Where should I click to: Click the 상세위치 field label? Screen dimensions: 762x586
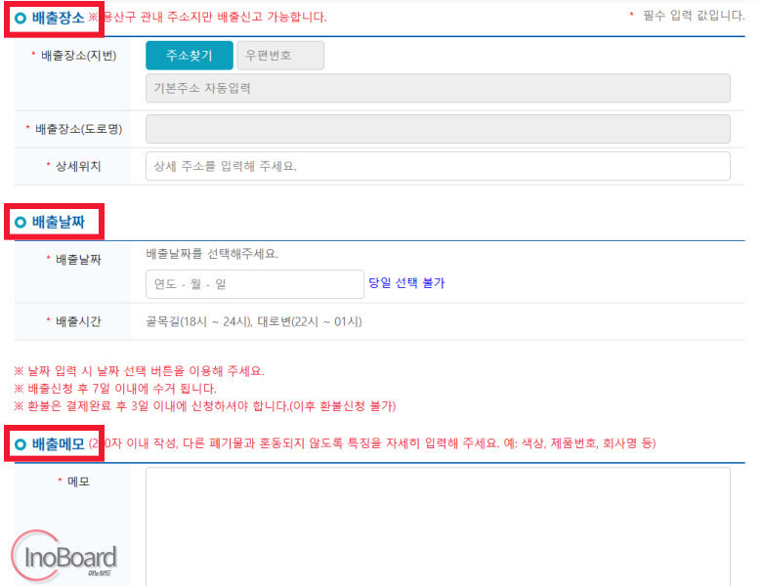(x=78, y=166)
